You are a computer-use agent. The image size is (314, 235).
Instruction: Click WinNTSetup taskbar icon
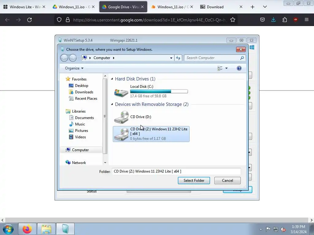(x=65, y=229)
